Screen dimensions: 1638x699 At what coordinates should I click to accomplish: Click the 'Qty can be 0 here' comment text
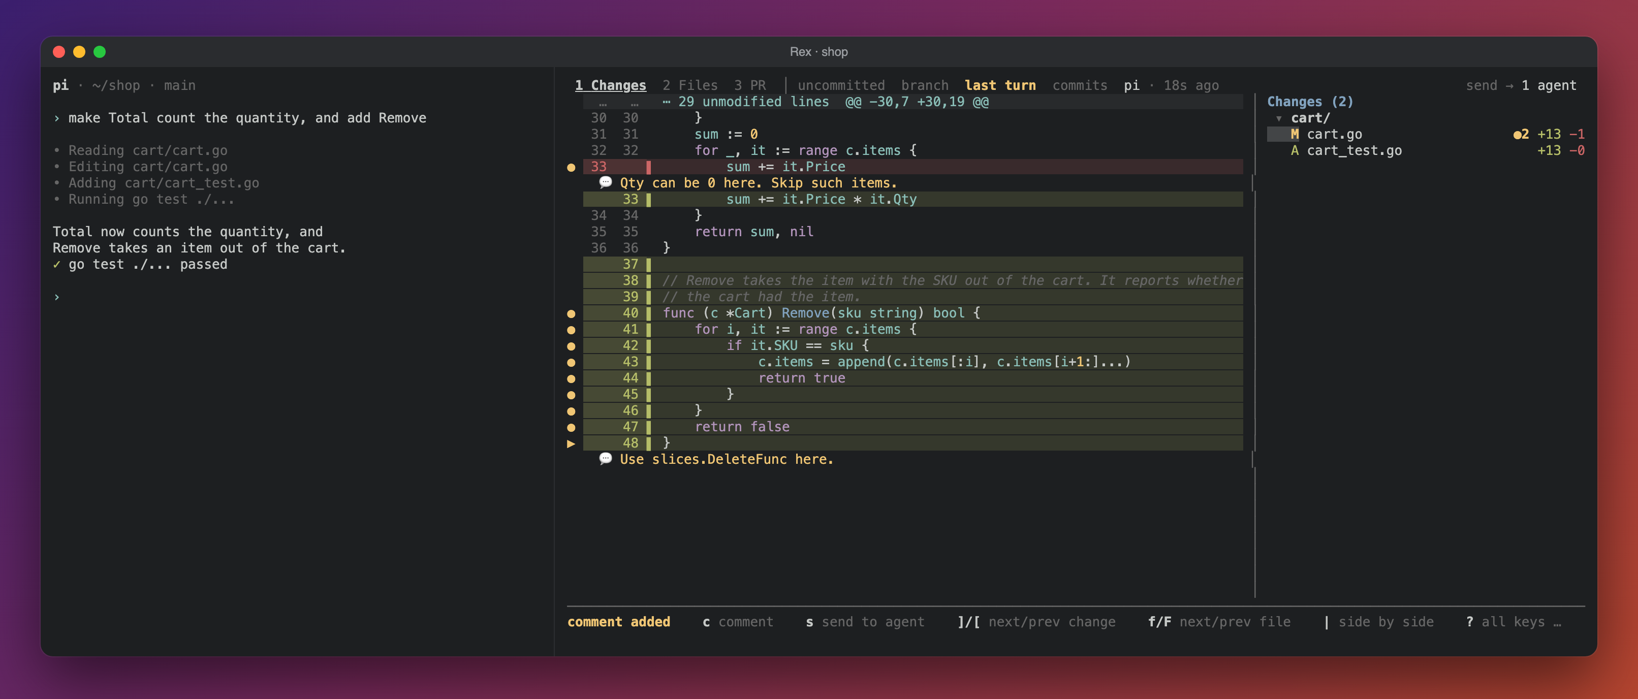tap(758, 182)
